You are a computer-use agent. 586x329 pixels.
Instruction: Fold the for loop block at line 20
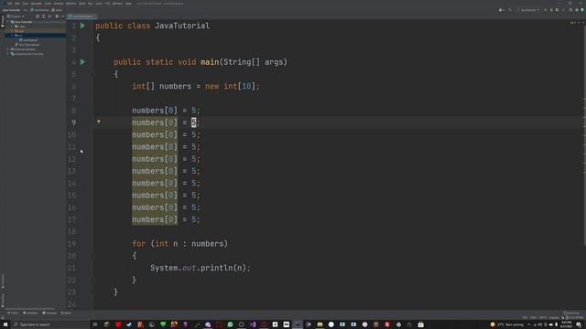pyautogui.click(x=92, y=256)
